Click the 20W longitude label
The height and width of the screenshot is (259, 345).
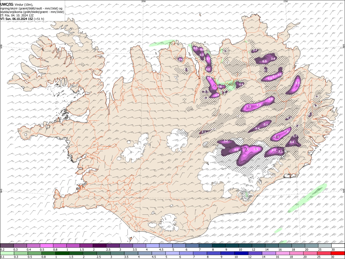coord(143,1)
